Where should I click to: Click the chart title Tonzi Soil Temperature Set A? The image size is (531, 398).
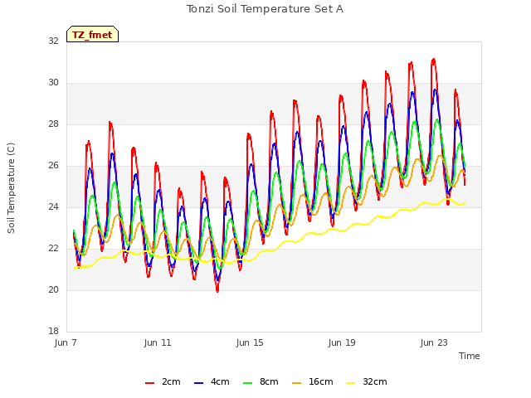point(265,9)
